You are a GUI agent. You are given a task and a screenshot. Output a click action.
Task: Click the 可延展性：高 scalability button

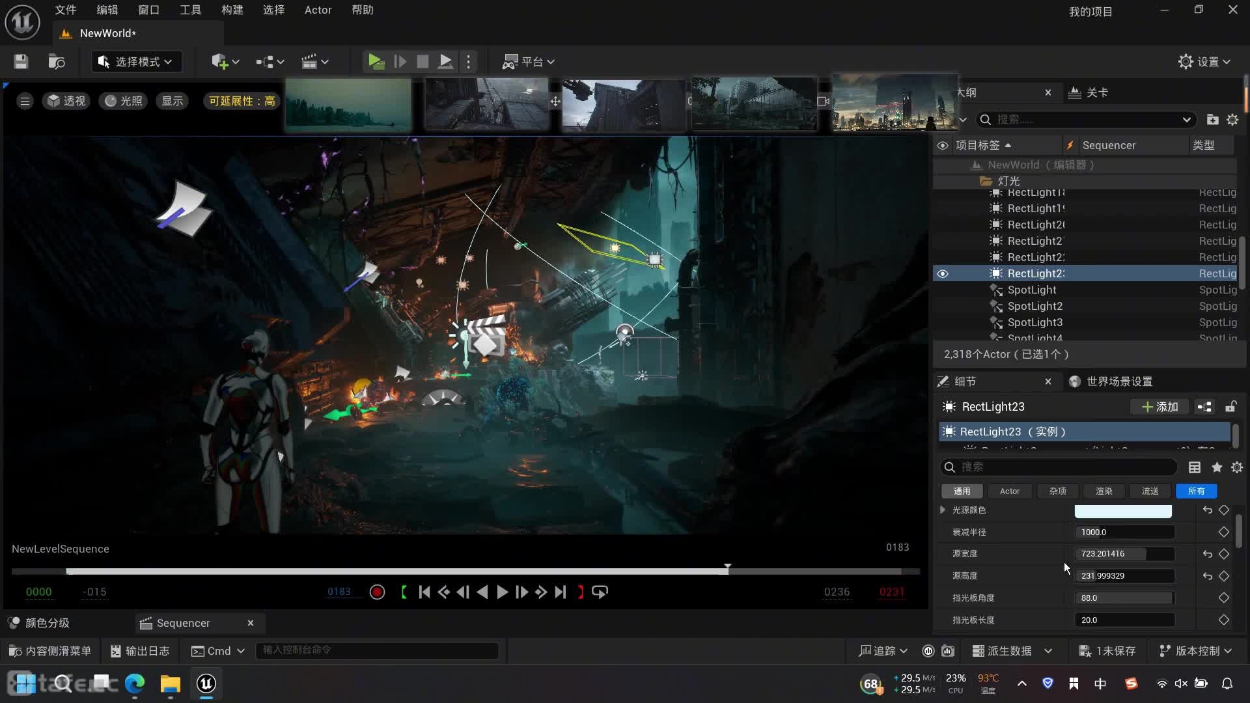[x=242, y=101]
